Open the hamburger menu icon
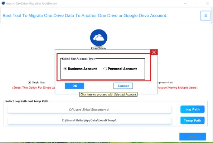Viewport: 213px width, 143px height. (205, 16)
